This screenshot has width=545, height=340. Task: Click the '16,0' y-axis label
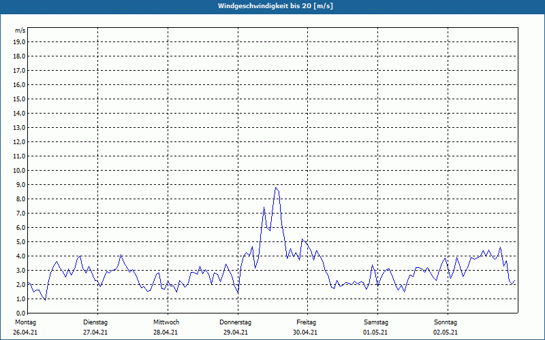[x=20, y=84]
